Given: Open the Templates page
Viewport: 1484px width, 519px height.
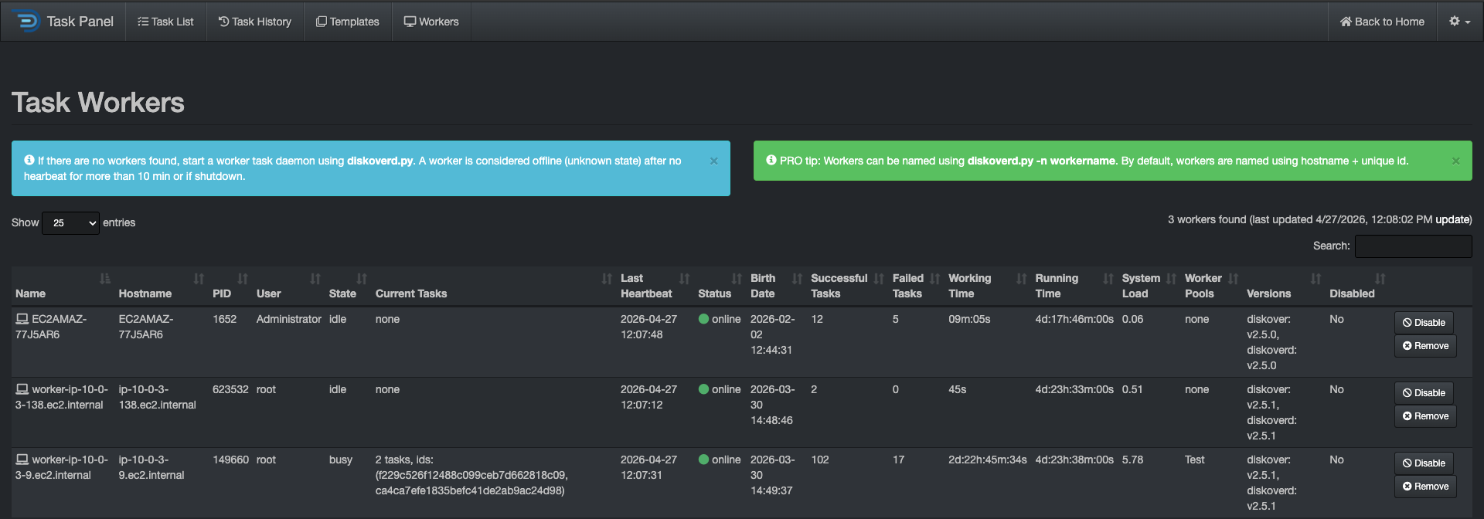Looking at the screenshot, I should (x=348, y=22).
